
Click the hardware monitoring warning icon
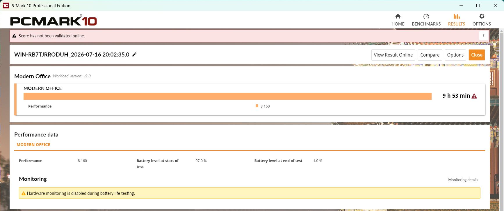click(x=24, y=193)
